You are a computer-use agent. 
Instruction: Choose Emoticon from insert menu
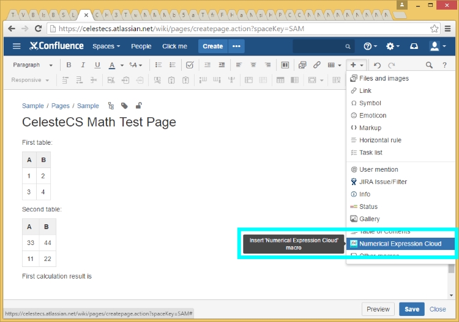click(x=400, y=115)
